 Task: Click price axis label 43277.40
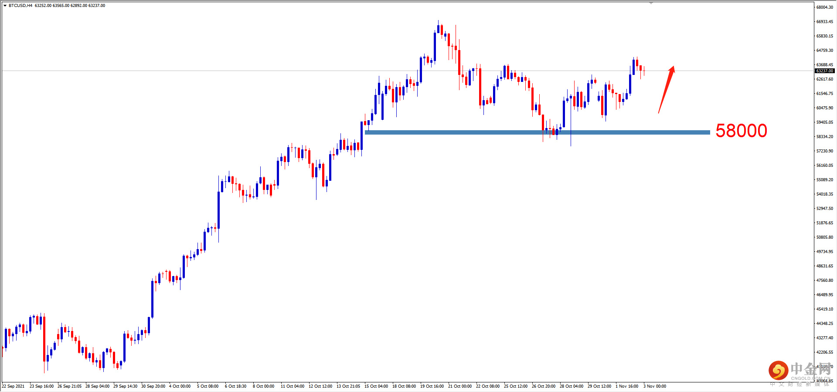pos(825,338)
